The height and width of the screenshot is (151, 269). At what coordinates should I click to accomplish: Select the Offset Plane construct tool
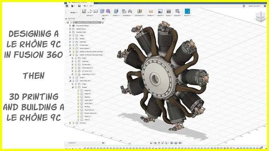tap(139, 11)
